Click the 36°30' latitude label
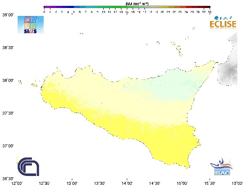Screen dimensions: 252x189 (x=8, y=179)
